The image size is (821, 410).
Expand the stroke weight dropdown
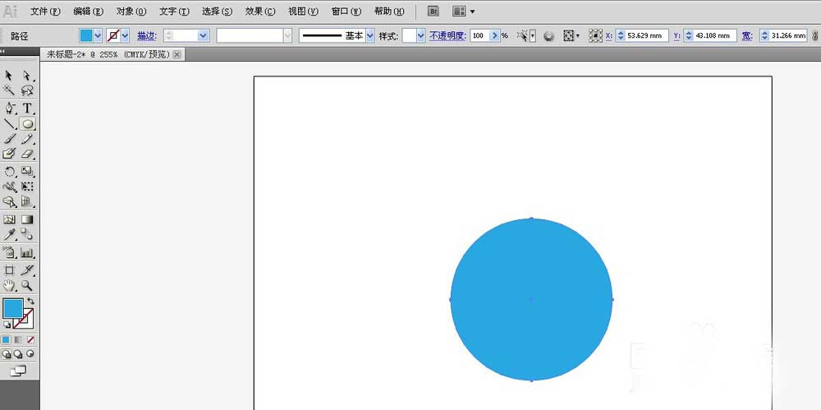(203, 35)
